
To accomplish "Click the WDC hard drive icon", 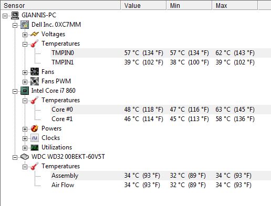I will pos(25,157).
